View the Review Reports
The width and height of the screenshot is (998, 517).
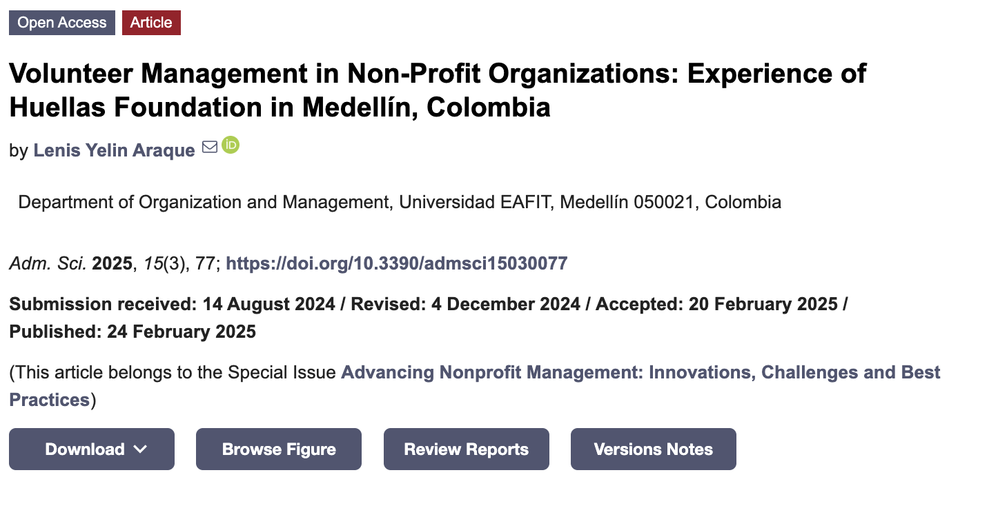[467, 449]
